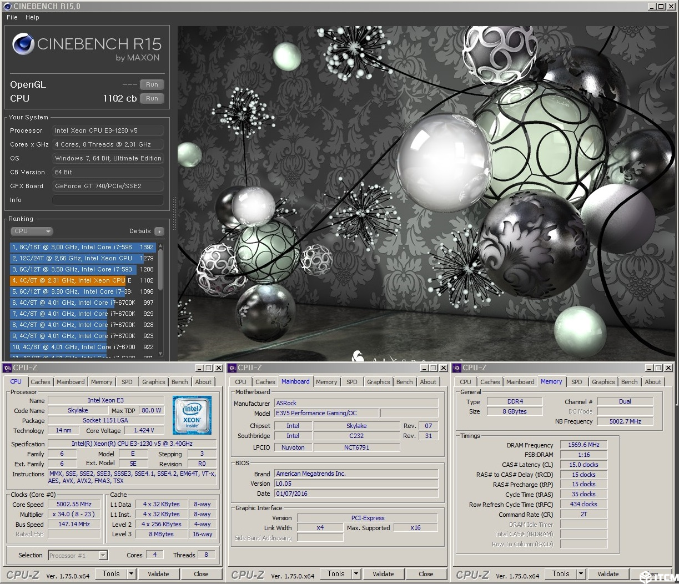The width and height of the screenshot is (679, 584).
Task: Click DRAM Frequency value 1569.6 MHz
Action: tap(584, 445)
